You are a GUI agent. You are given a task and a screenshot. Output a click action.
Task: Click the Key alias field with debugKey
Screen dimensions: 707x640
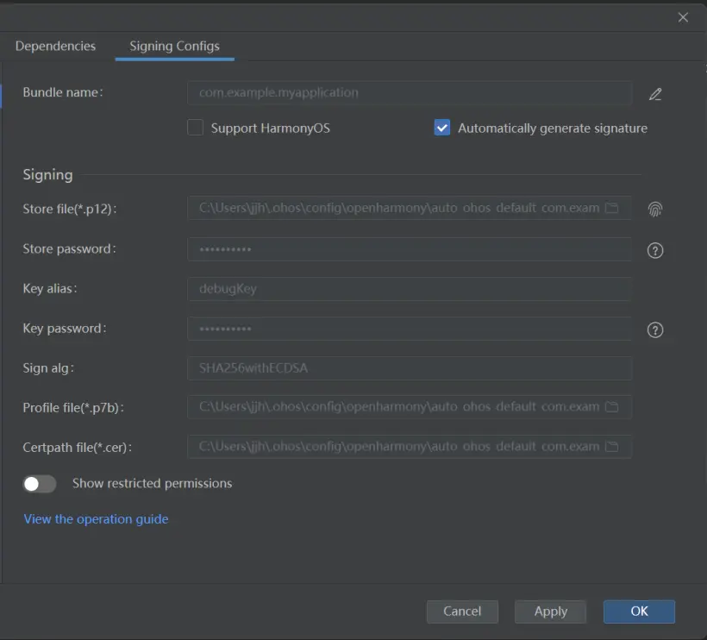(x=410, y=289)
